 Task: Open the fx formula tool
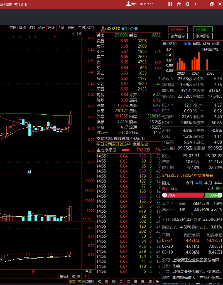point(179,4)
